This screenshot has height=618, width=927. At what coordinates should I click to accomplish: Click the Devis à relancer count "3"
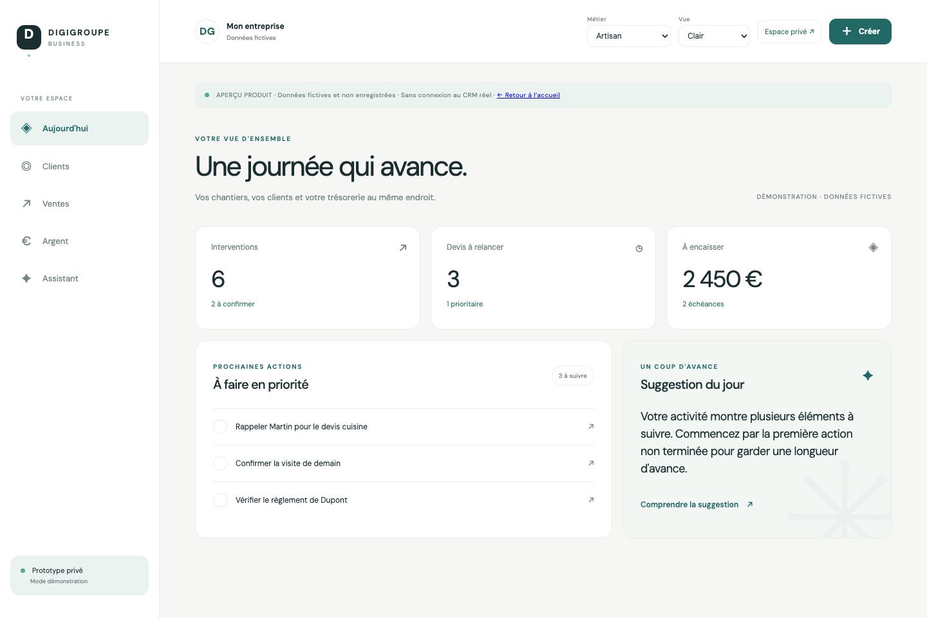click(x=453, y=279)
